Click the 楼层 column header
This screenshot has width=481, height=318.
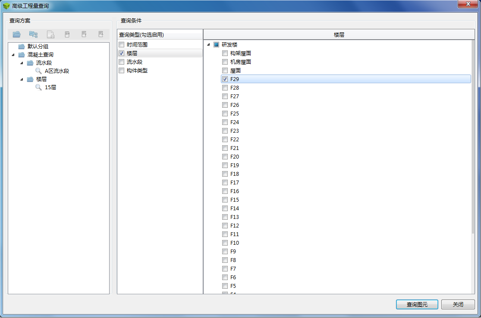coord(339,34)
